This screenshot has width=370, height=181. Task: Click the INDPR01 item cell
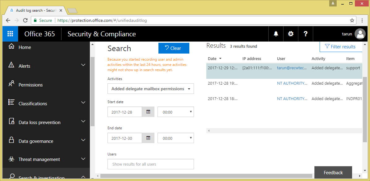pyautogui.click(x=354, y=99)
